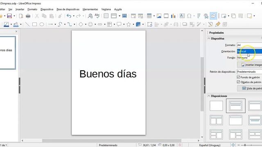Viewport: 262px width, 147px height.
Task: Toggle the display grid icon
Action: click(x=106, y=16)
